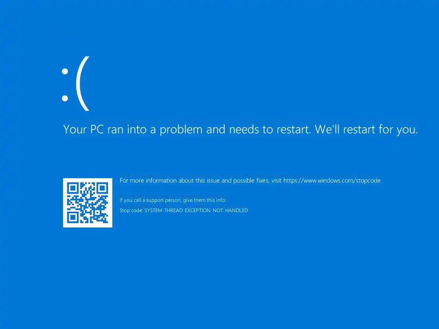Click the SYSTEM THREAD EXCEPTION NOT HANDLED text
This screenshot has width=439, height=329.
196,210
